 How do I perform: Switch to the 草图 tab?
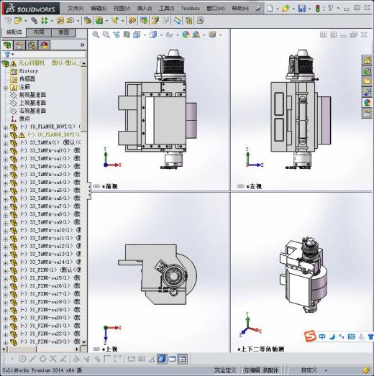[63, 32]
